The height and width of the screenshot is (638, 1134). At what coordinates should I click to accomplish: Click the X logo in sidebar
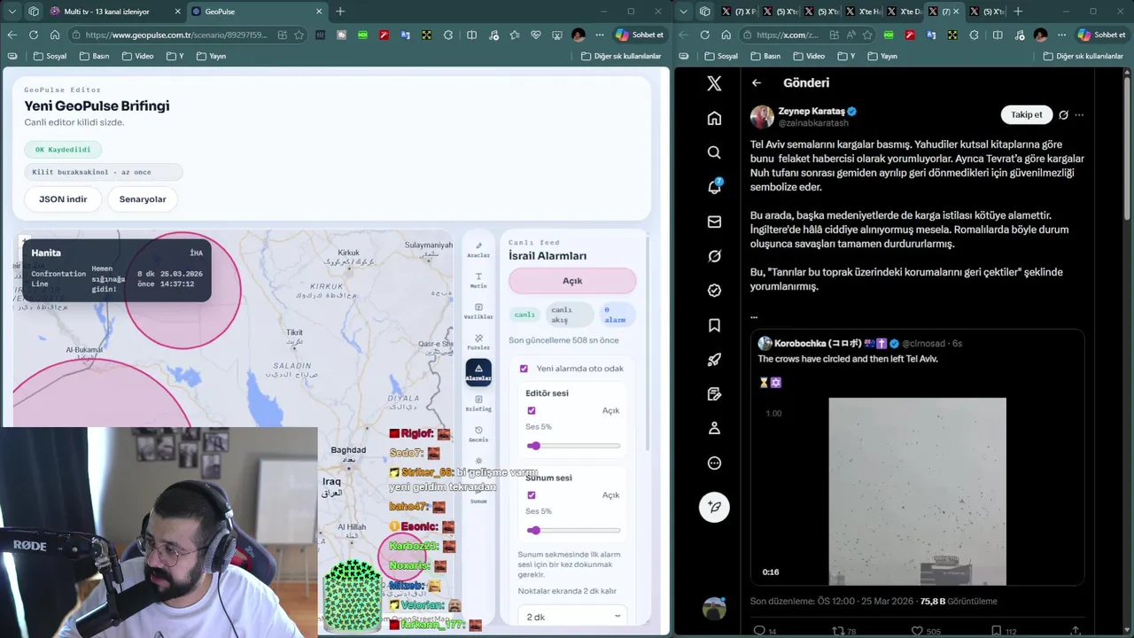pos(714,83)
